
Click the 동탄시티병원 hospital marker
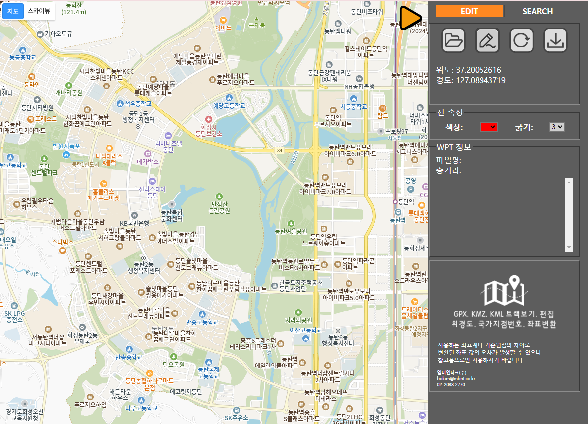point(37,100)
